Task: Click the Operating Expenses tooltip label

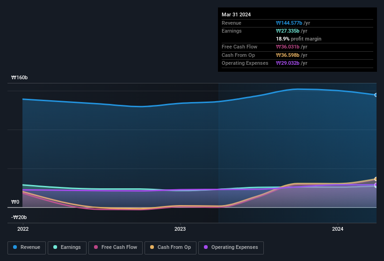Action: coord(245,63)
